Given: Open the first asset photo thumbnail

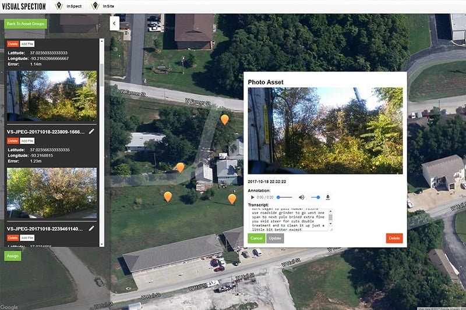Looking at the screenshot, I should (52, 95).
